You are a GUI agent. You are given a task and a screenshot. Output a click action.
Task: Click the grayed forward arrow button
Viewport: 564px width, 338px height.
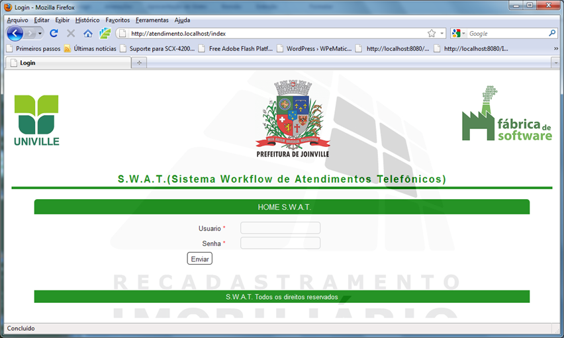coord(30,34)
